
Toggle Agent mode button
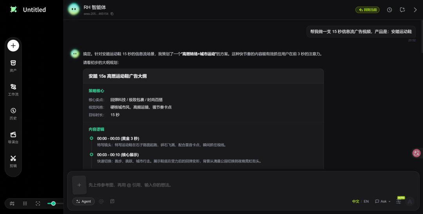[x=83, y=202]
